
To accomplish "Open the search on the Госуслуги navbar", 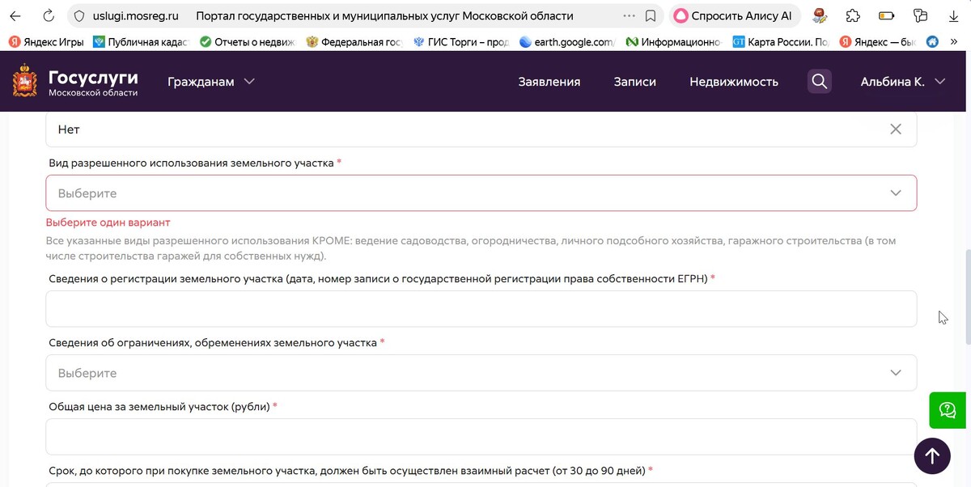I will pyautogui.click(x=819, y=81).
